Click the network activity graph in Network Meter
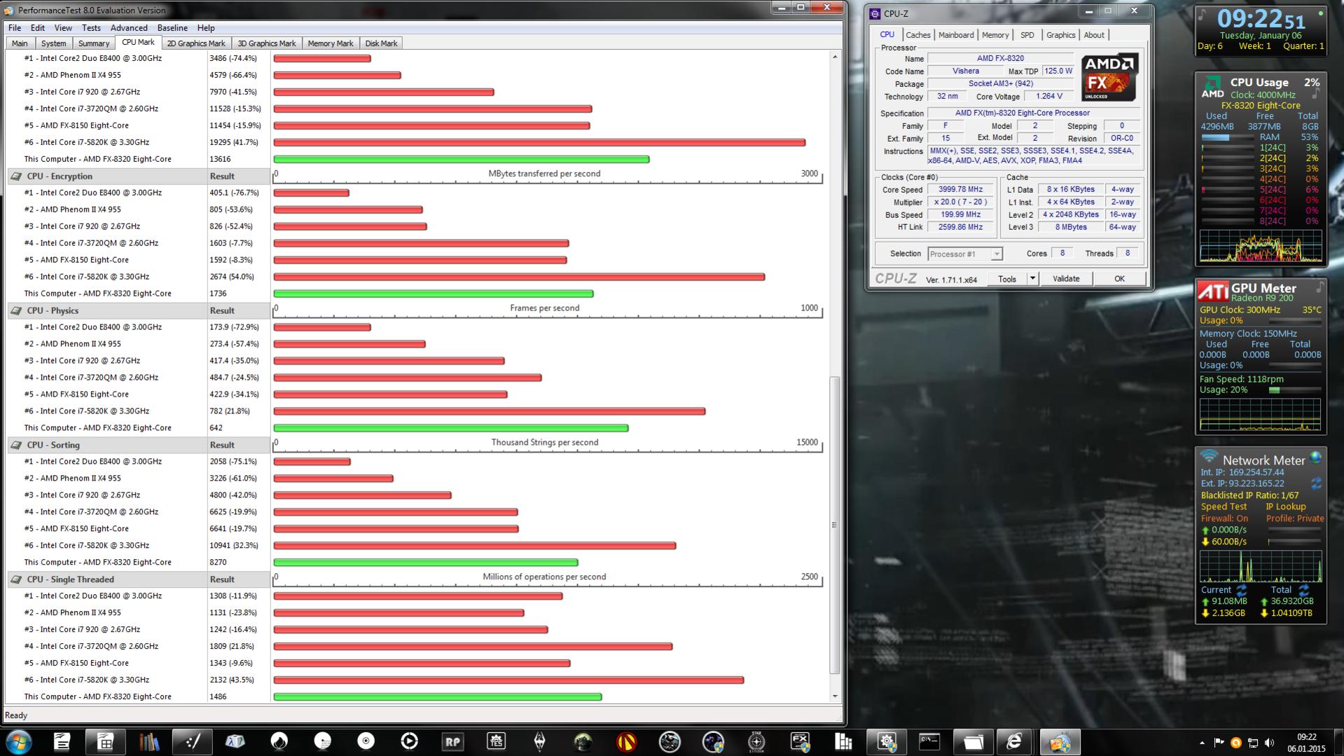Screen dimensions: 1344x756 click(x=1261, y=566)
